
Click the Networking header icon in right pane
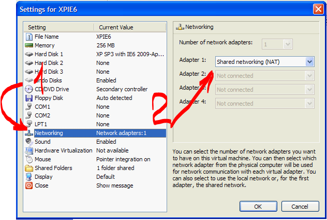[180, 27]
